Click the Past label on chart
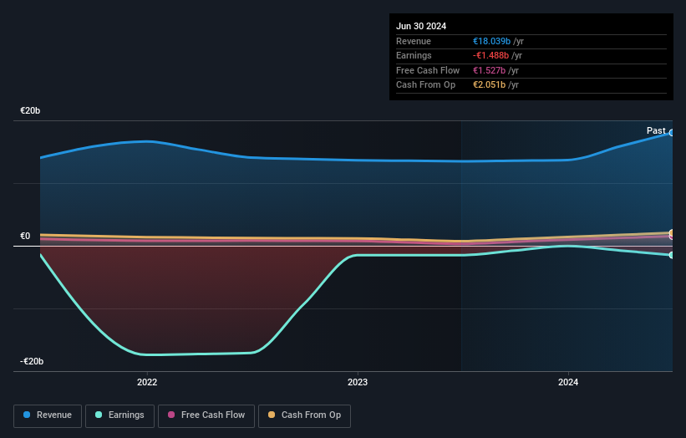This screenshot has height=438, width=686. pyautogui.click(x=656, y=131)
